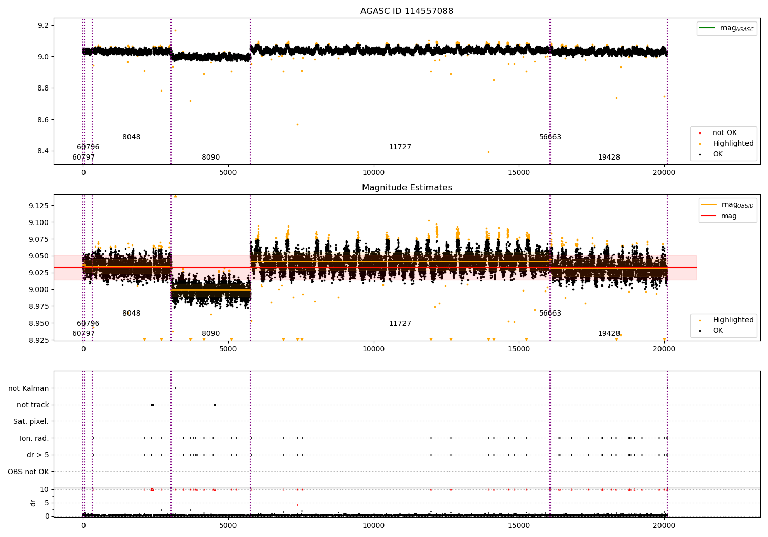Image resolution: width=768 pixels, height=537 pixels.
Task: Click the title "AGASC ID 114557088"
Action: [407, 11]
